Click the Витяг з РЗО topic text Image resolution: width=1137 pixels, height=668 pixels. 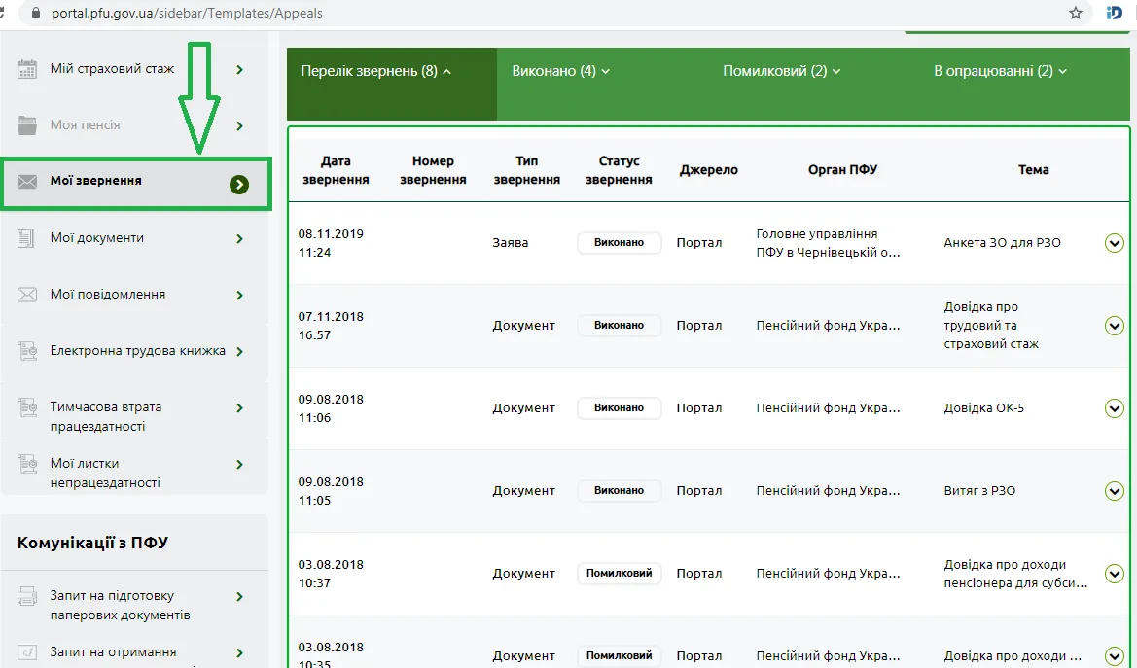point(979,491)
